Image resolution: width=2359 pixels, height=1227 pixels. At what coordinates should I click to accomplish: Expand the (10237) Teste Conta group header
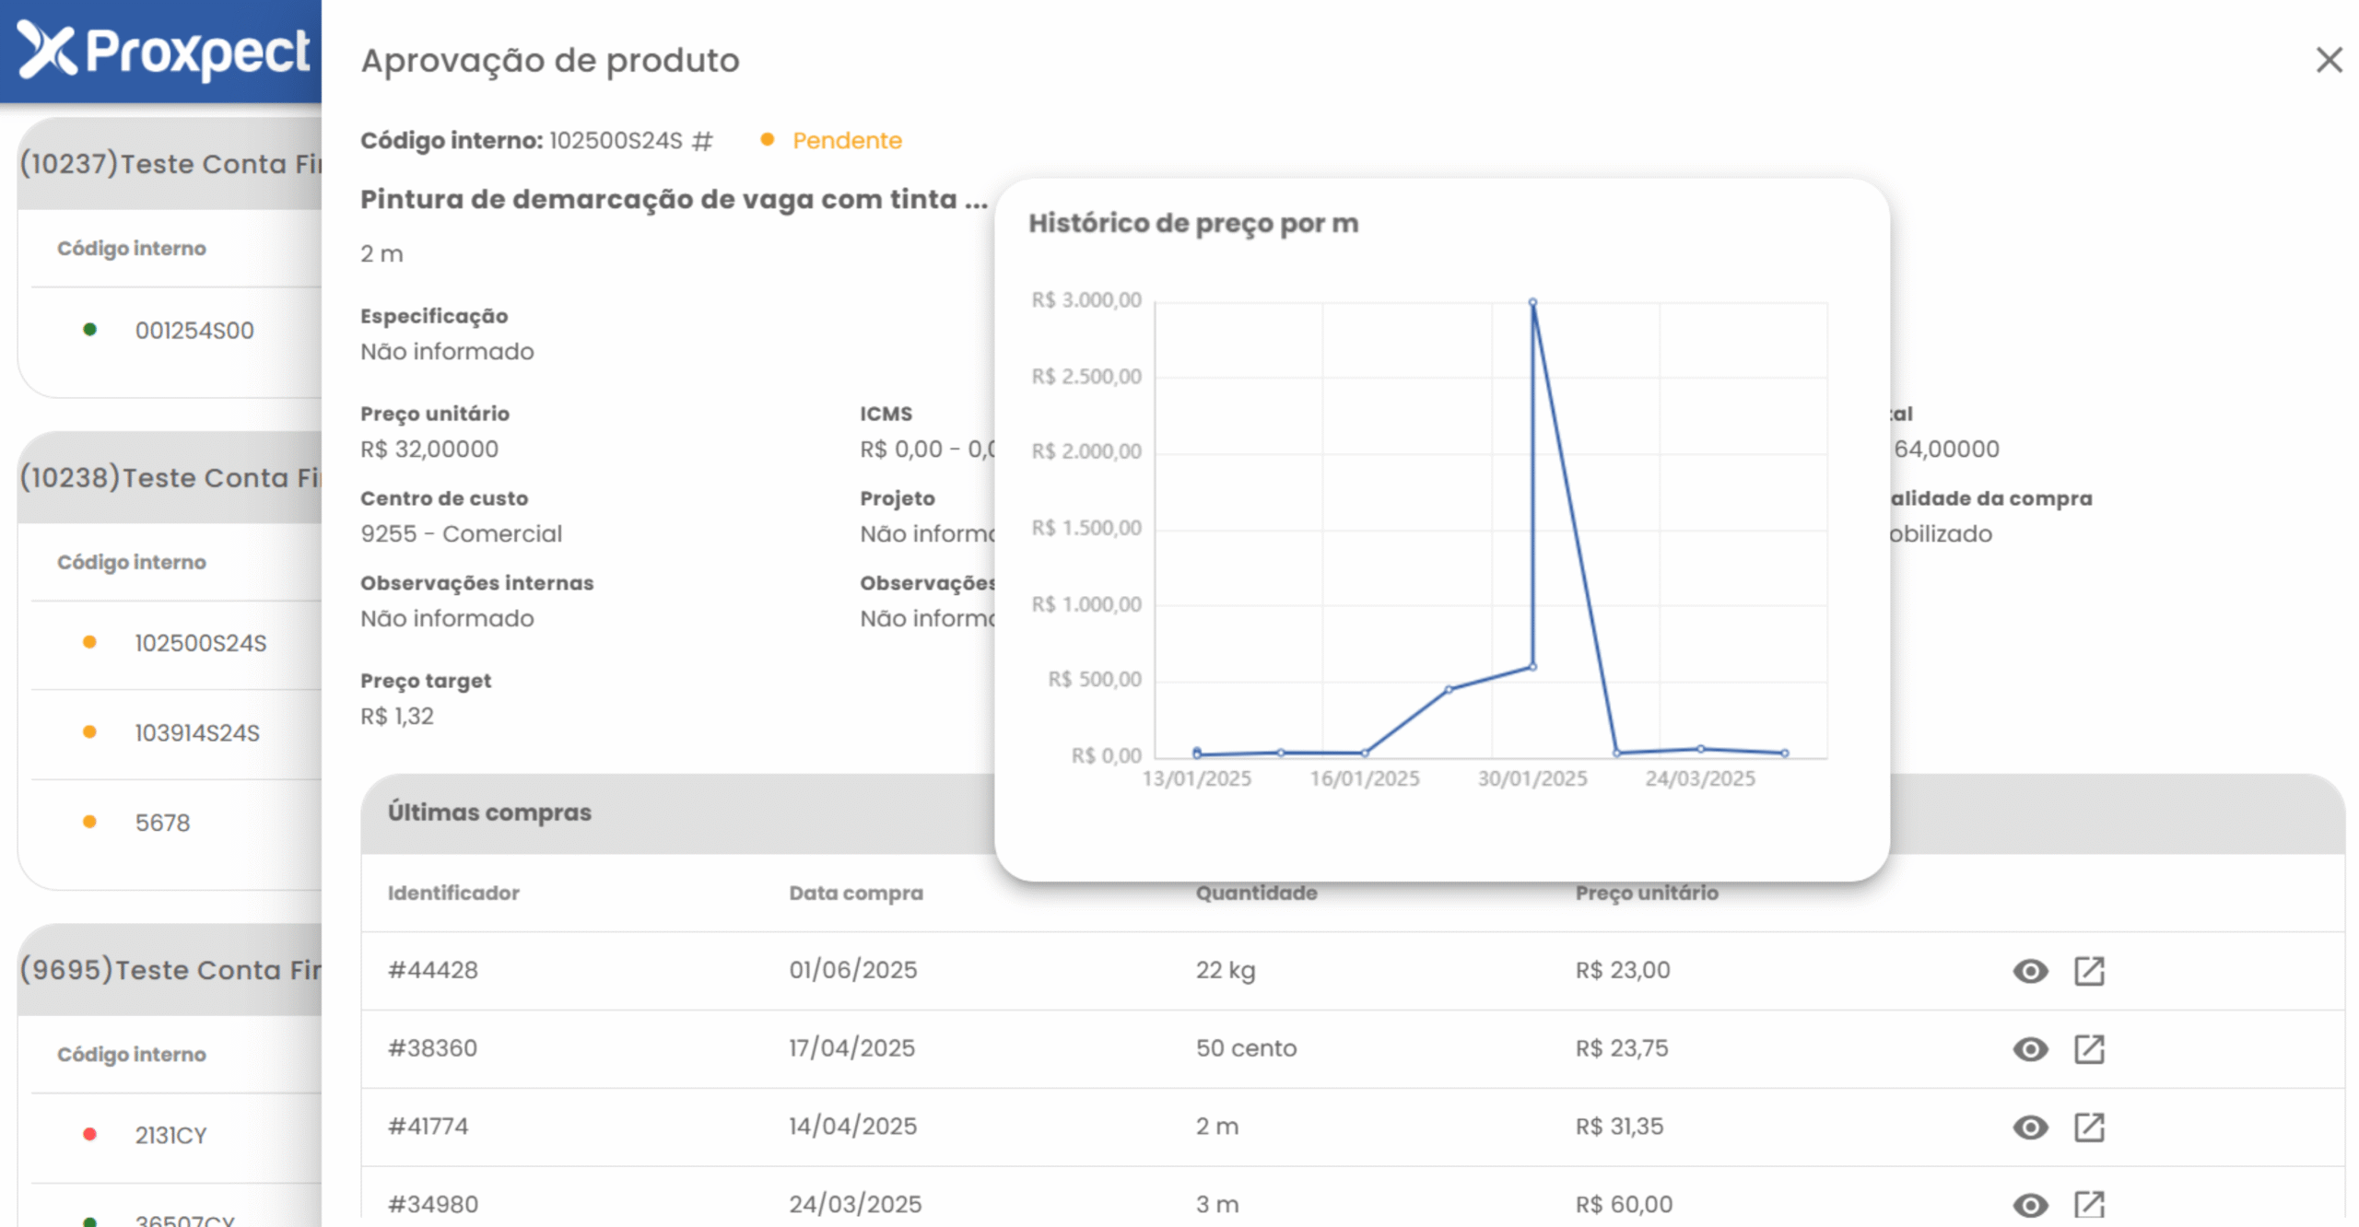click(170, 164)
